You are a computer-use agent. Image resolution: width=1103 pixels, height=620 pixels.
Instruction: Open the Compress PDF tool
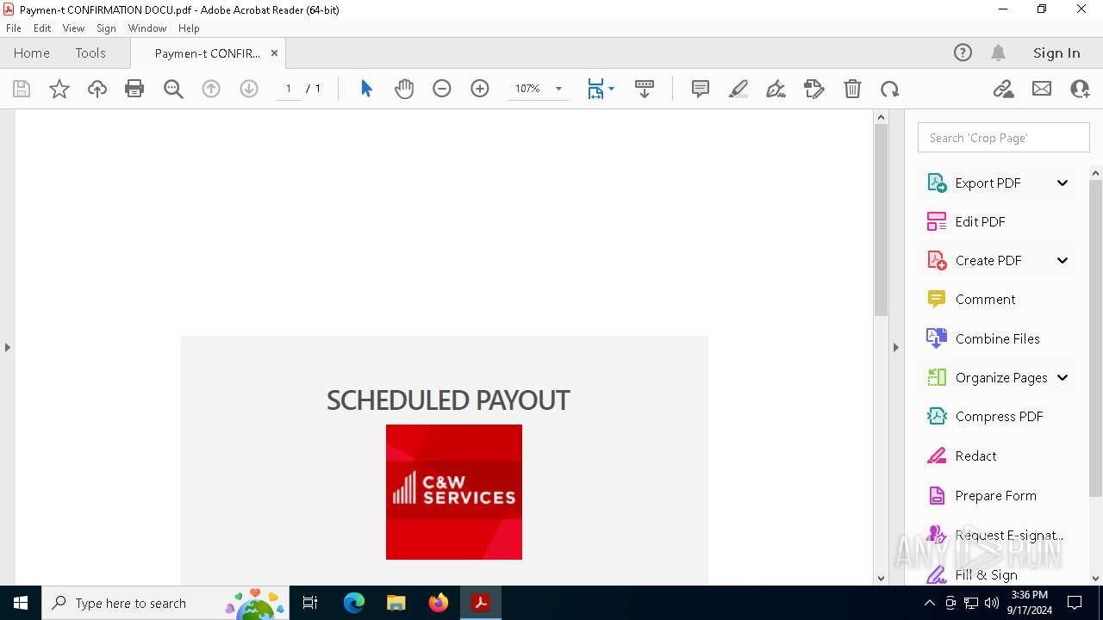click(x=985, y=416)
